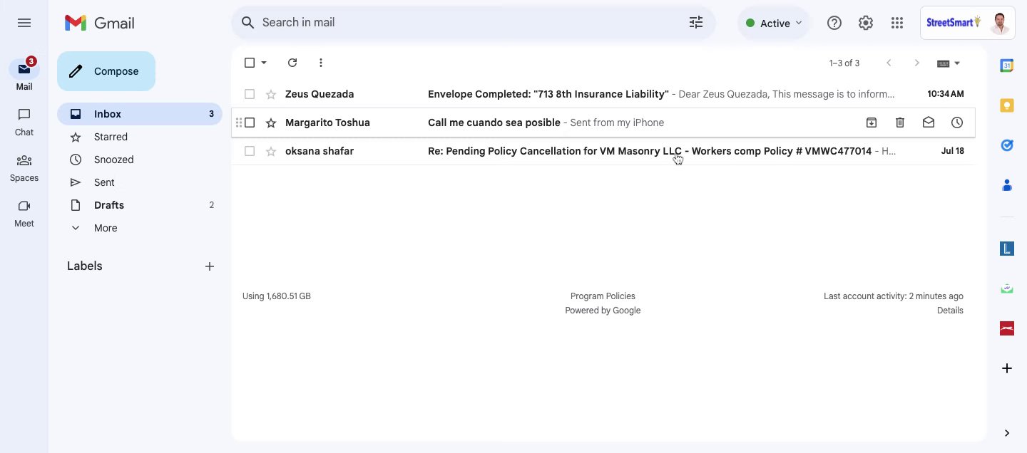Screen dimensions: 1027x453
Task: Open Google apps grid
Action: [897, 23]
